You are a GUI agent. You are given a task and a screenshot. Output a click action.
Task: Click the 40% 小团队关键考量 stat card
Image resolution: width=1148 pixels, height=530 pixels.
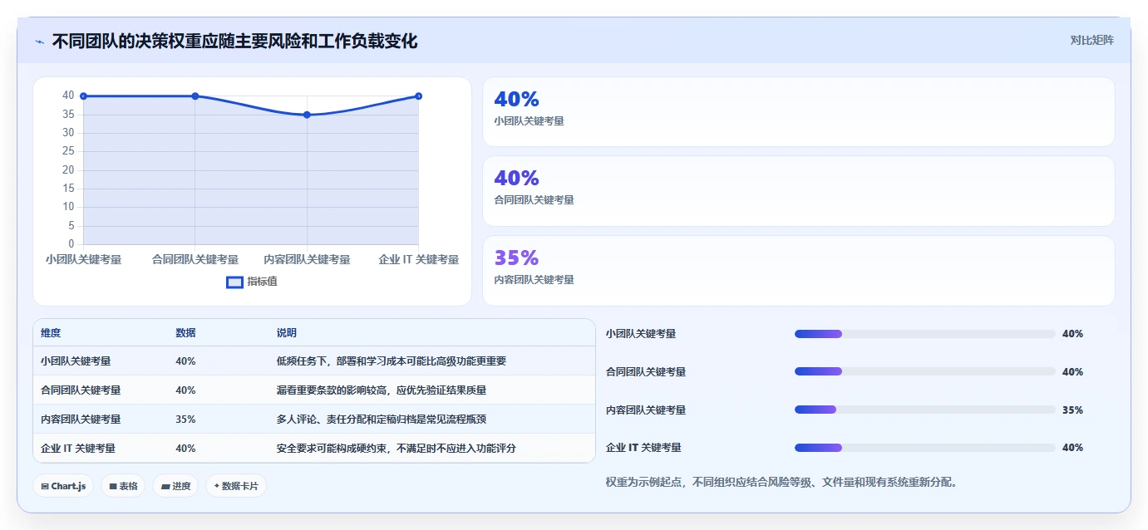[x=799, y=112]
